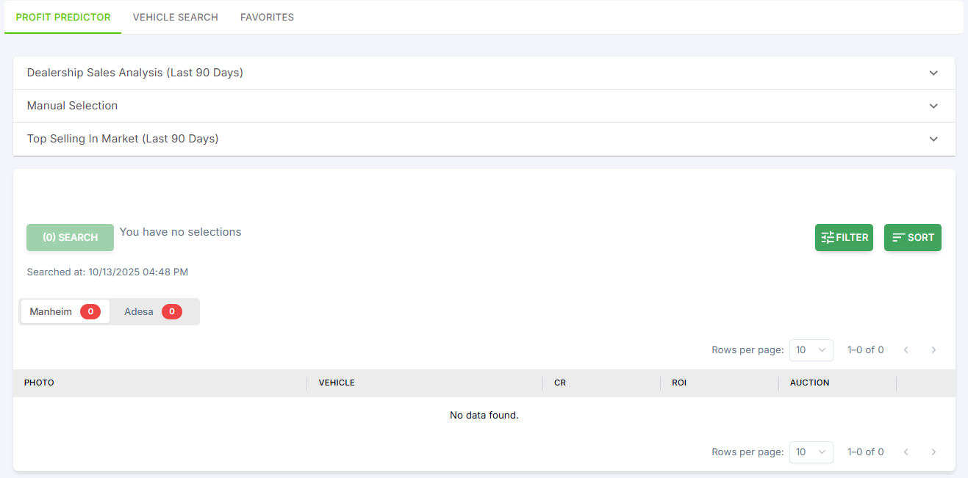
Task: Expand Dealership Sales Analysis section
Action: tap(484, 73)
